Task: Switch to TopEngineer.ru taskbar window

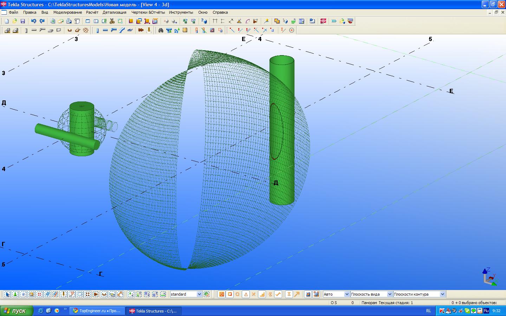Action: click(97, 311)
